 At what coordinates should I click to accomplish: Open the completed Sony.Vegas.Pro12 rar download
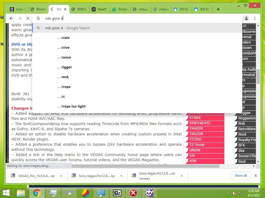93,176
